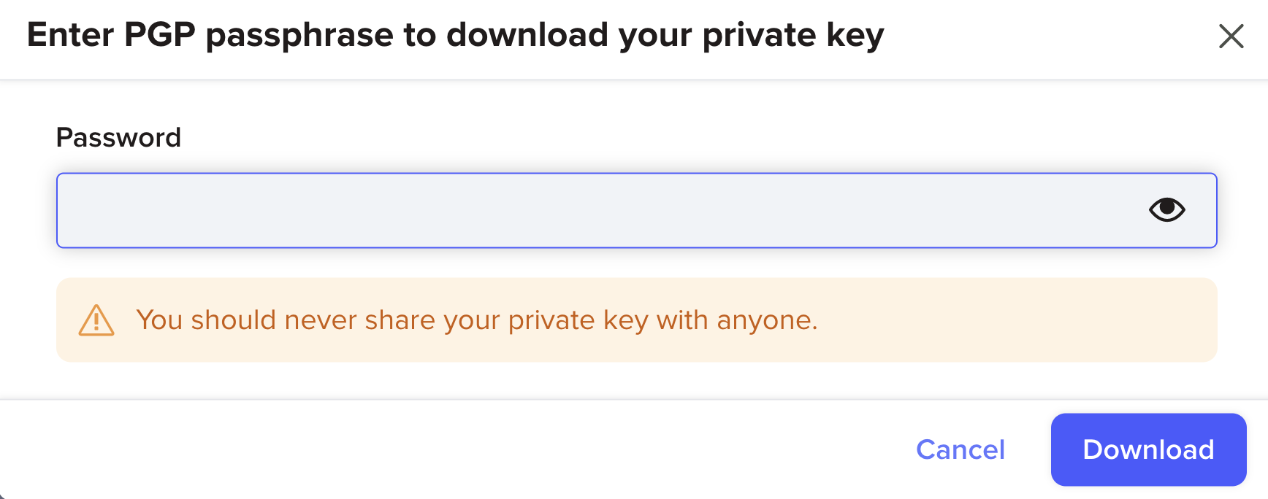Show the passphrase using the eye icon
The image size is (1268, 499).
point(1166,210)
